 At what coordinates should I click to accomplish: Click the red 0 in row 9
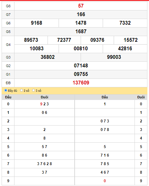(105, 181)
